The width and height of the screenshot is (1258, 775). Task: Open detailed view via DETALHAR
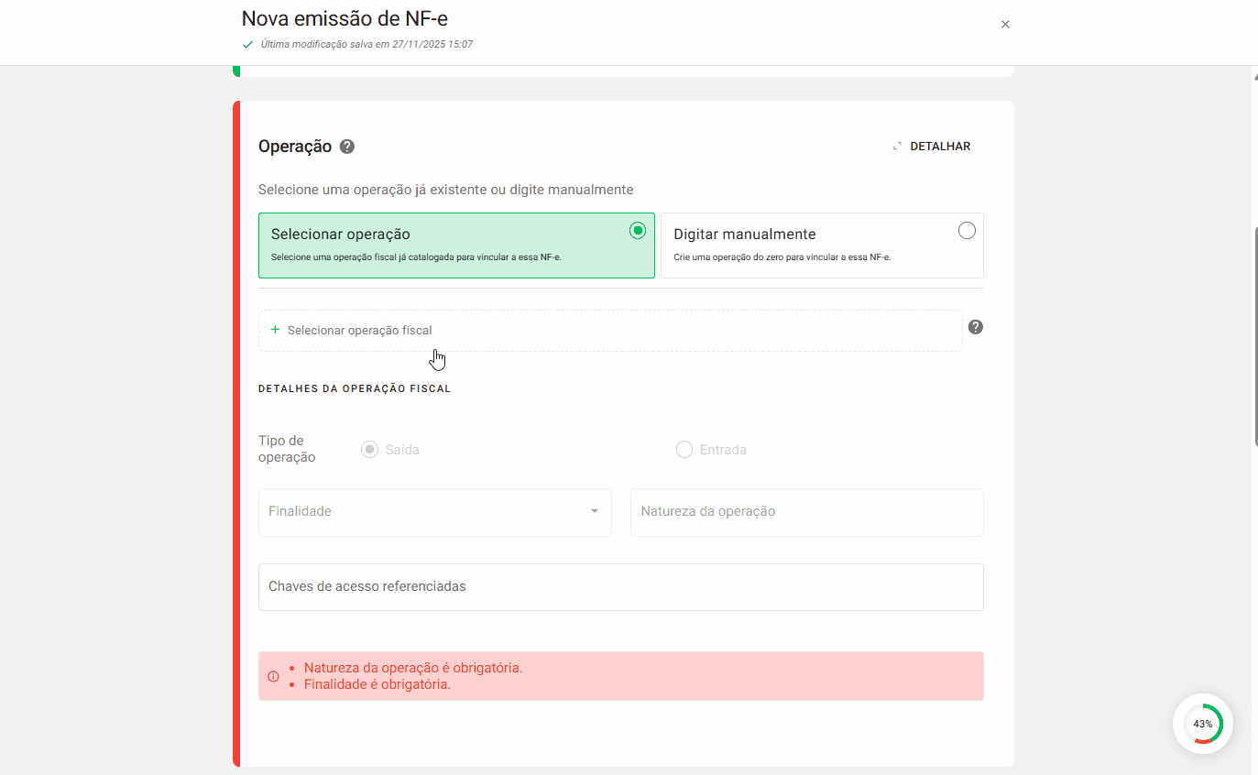coord(939,146)
